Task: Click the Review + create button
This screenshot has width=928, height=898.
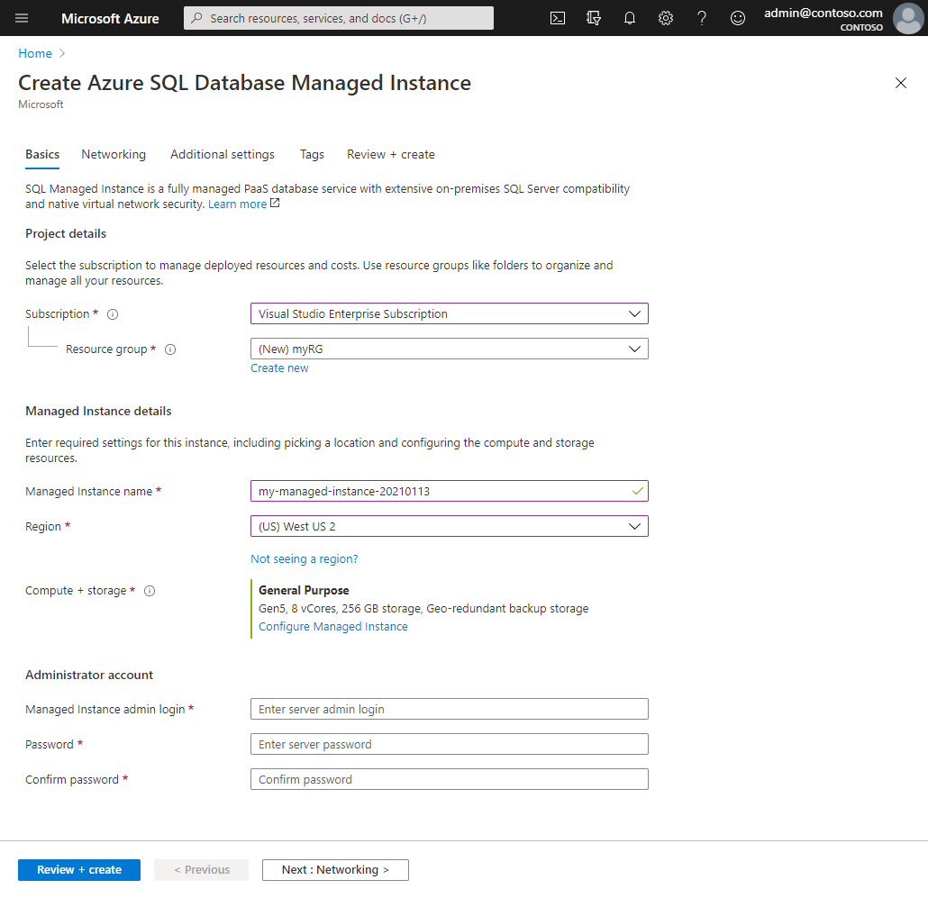Action: coord(78,869)
